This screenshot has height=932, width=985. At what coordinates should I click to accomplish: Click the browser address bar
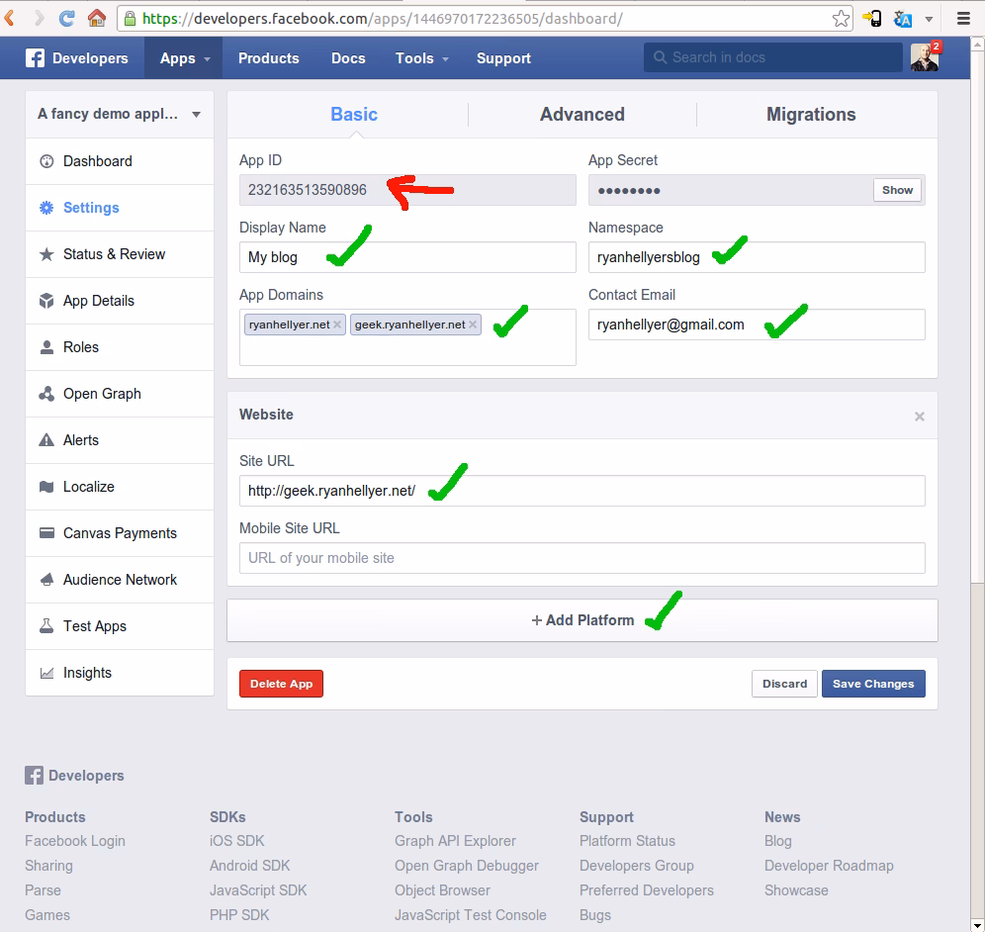click(485, 18)
